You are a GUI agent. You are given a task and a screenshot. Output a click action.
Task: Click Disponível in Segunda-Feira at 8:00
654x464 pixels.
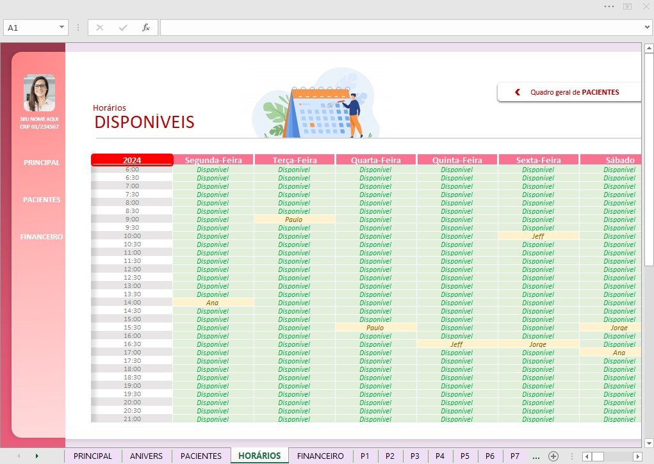click(x=213, y=203)
